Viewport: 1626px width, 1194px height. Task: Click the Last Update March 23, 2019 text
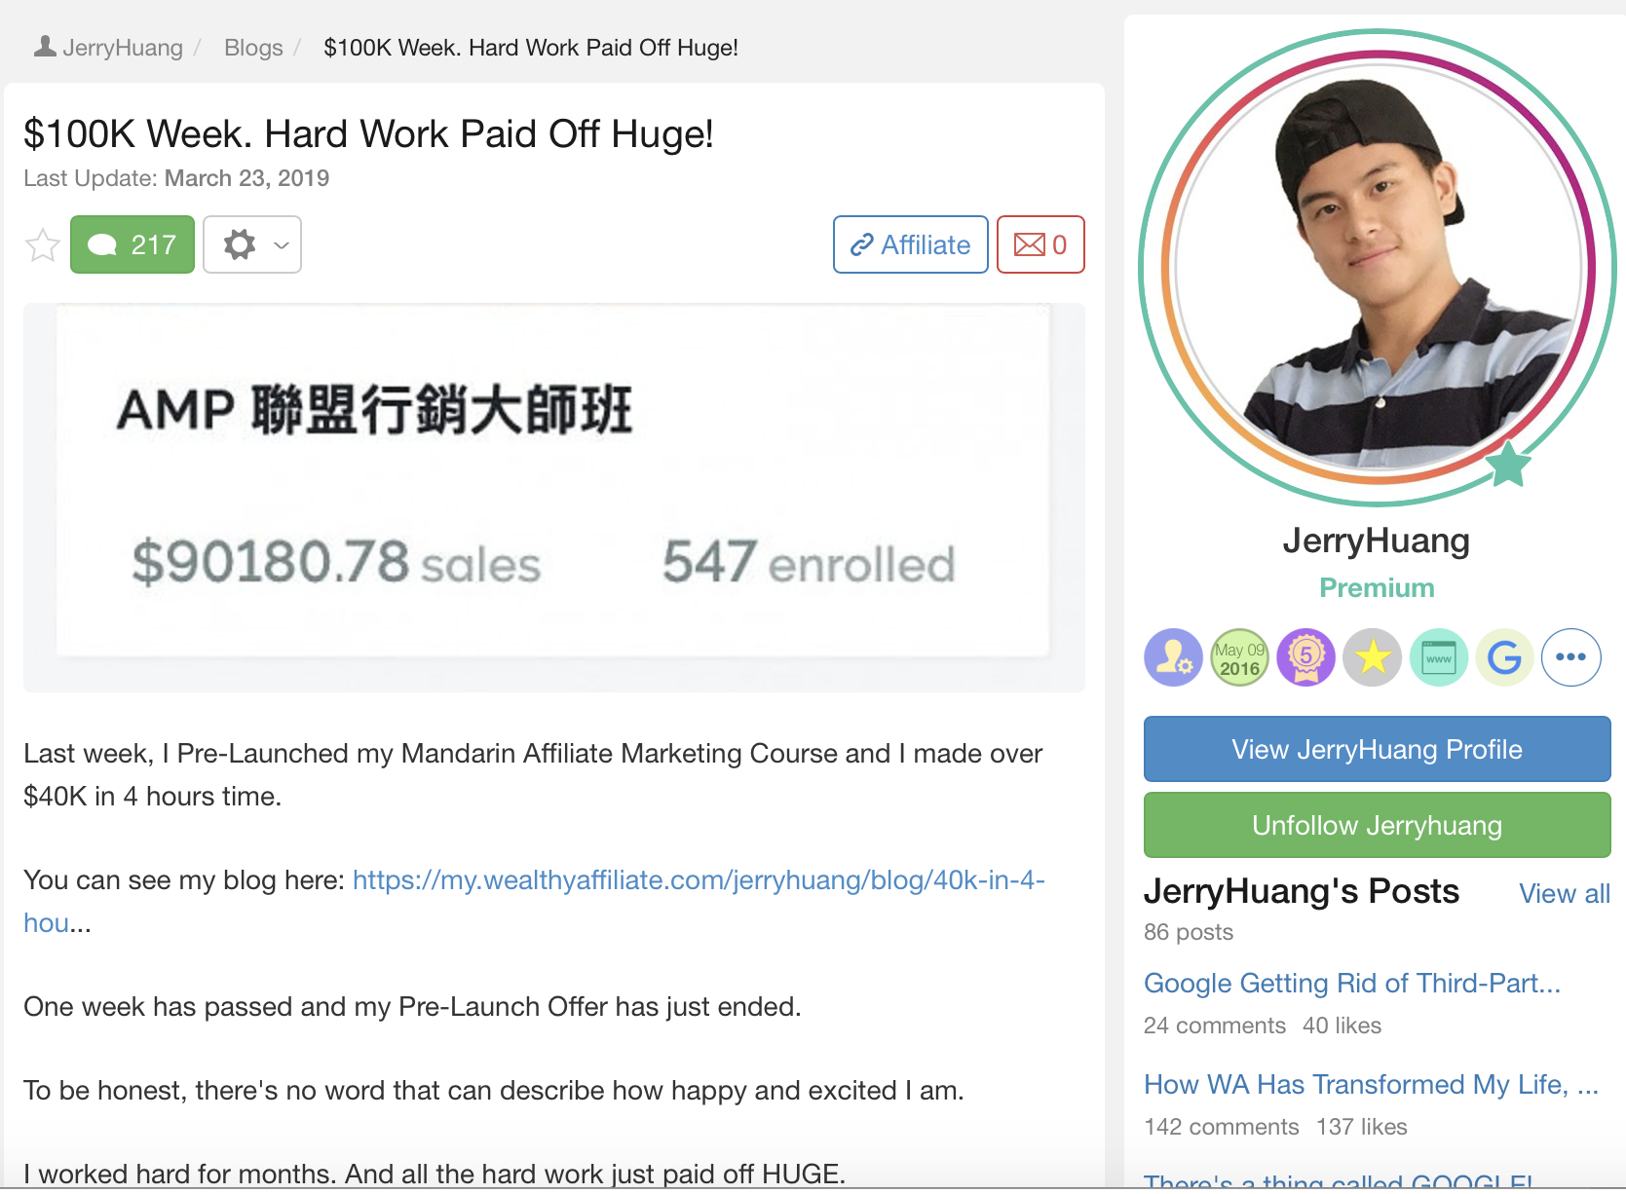point(176,178)
